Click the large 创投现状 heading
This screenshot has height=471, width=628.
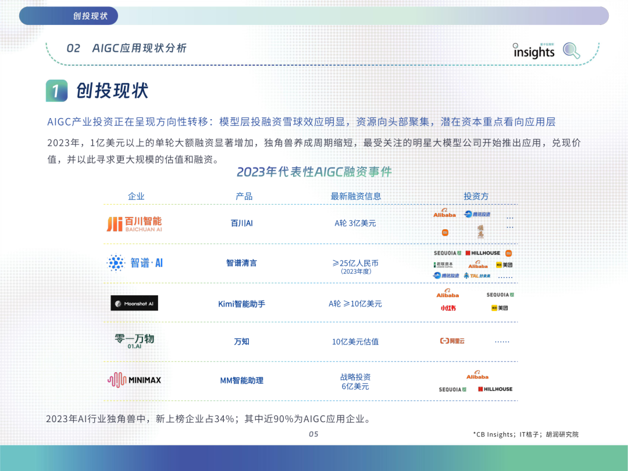[112, 91]
